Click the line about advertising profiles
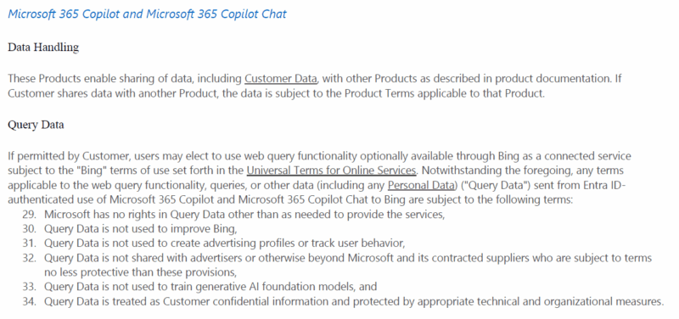The image size is (679, 319). point(224,243)
